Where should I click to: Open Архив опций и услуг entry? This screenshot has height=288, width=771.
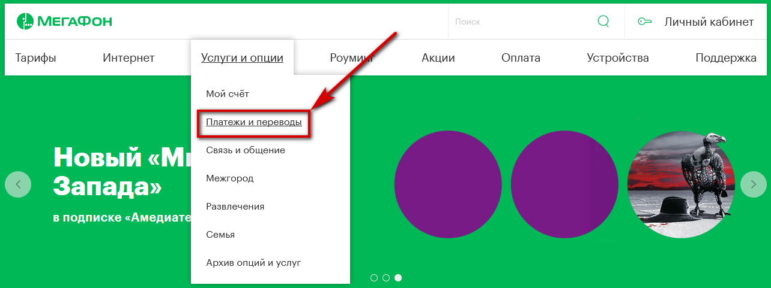[253, 262]
